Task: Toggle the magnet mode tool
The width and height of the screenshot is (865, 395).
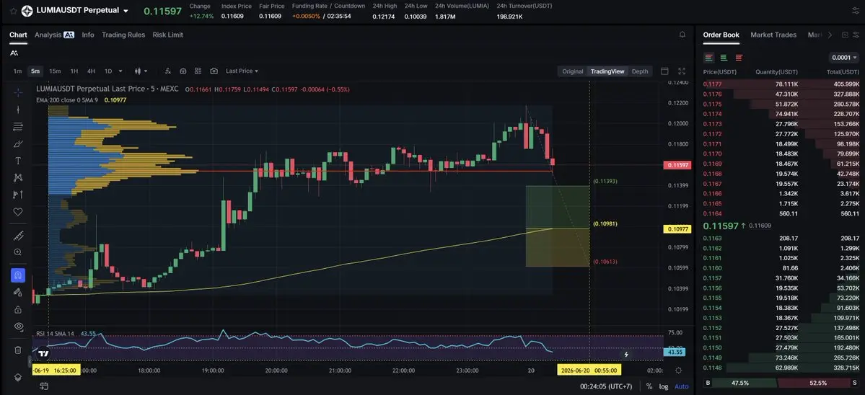Action: pos(18,275)
